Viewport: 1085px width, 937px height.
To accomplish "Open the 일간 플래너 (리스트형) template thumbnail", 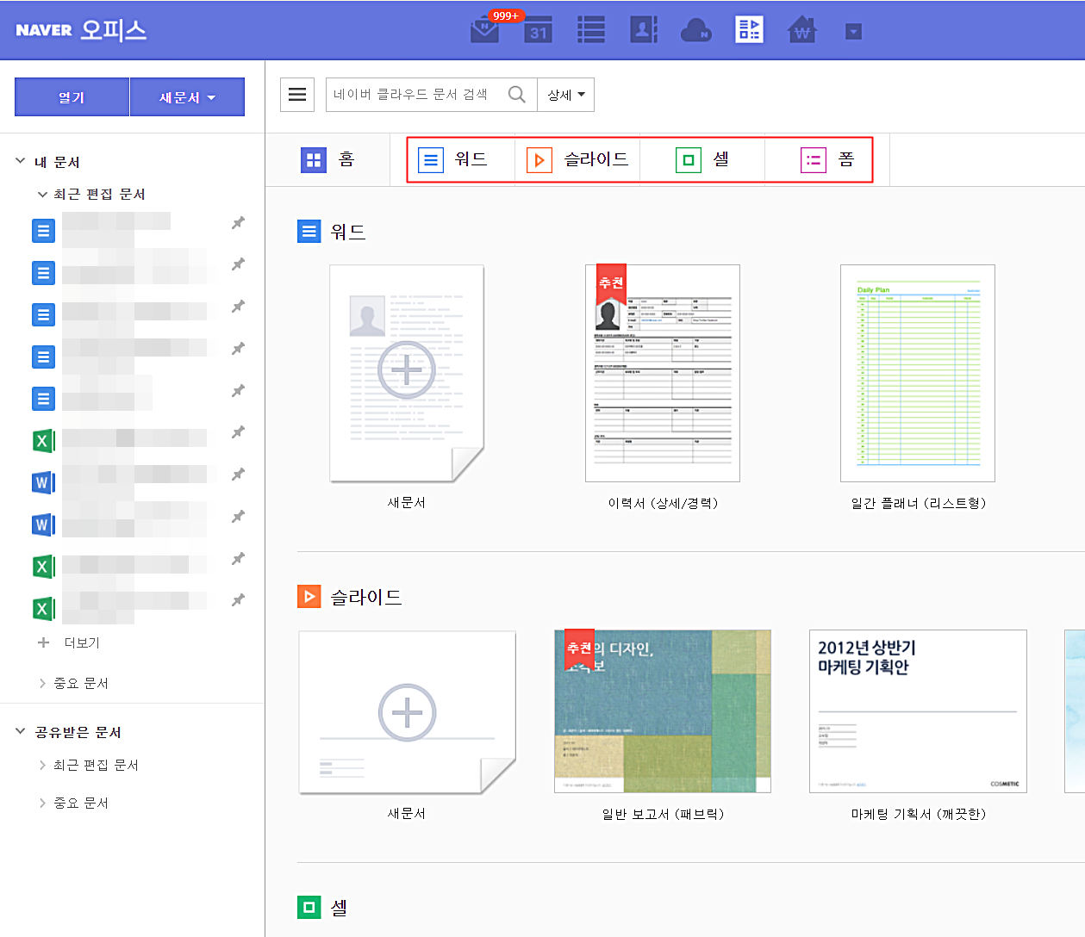I will (918, 373).
